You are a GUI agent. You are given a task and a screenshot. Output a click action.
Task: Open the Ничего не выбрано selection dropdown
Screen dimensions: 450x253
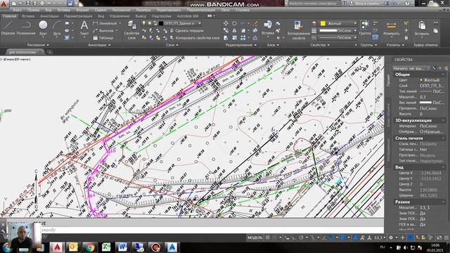[x=411, y=68]
